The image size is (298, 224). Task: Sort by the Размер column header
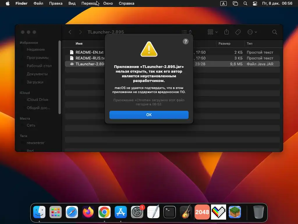[x=224, y=43]
